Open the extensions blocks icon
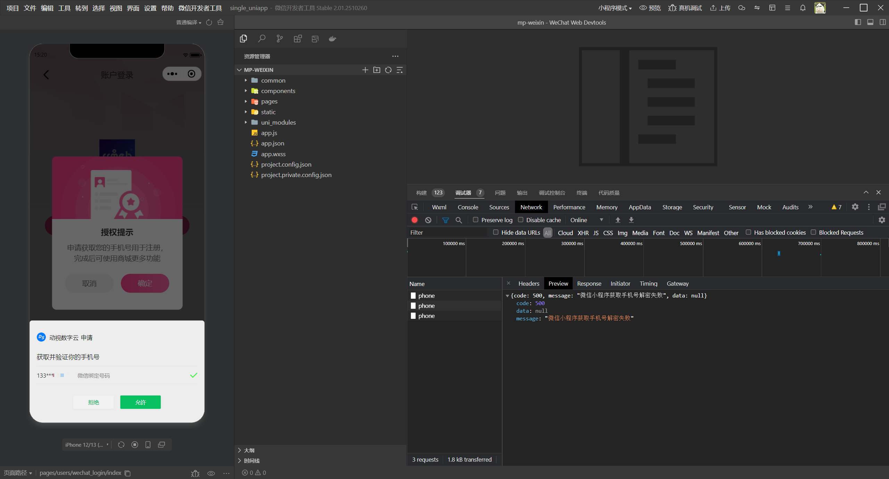Image resolution: width=889 pixels, height=479 pixels. (298, 39)
